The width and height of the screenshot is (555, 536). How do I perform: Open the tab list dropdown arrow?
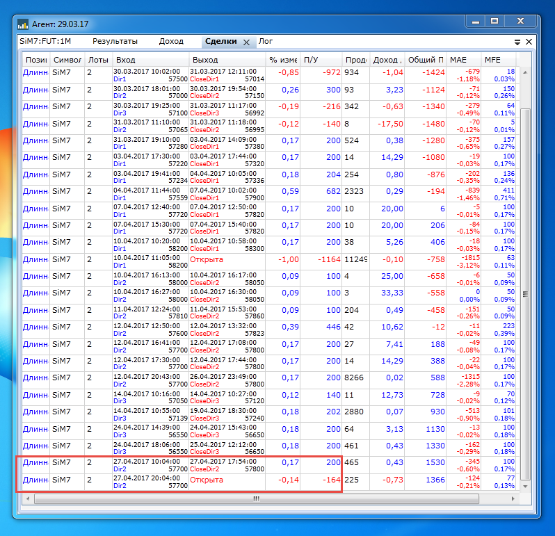pos(517,42)
